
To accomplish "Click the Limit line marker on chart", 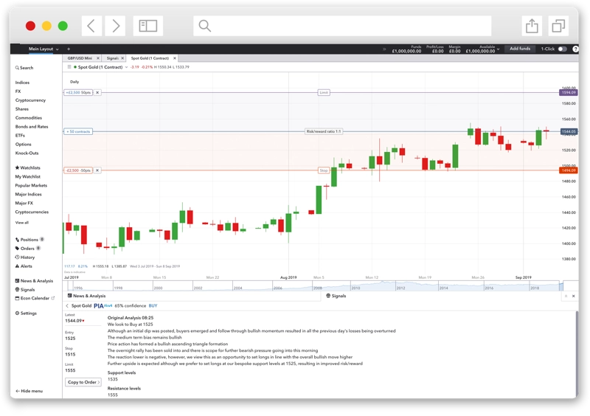I will pyautogui.click(x=324, y=93).
